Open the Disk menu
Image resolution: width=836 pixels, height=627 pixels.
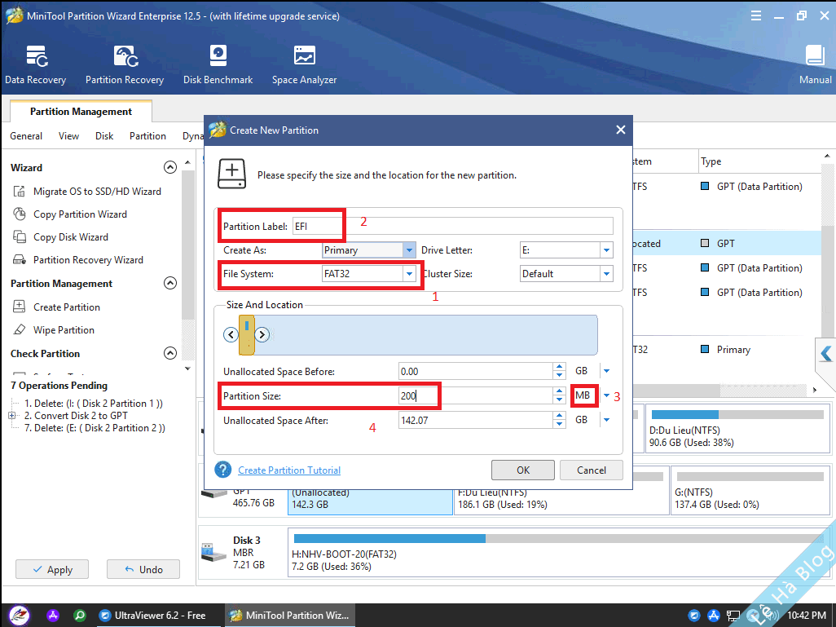[x=104, y=136]
